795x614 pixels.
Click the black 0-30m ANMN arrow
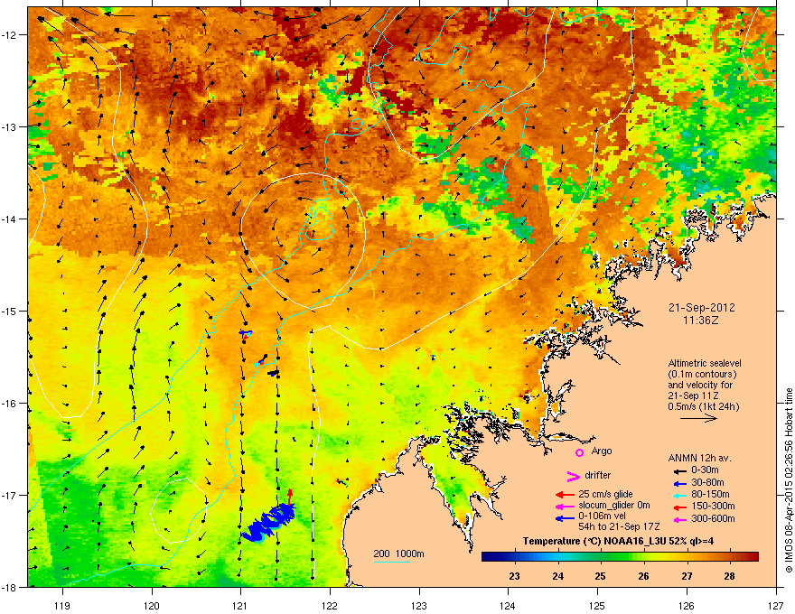click(x=679, y=470)
